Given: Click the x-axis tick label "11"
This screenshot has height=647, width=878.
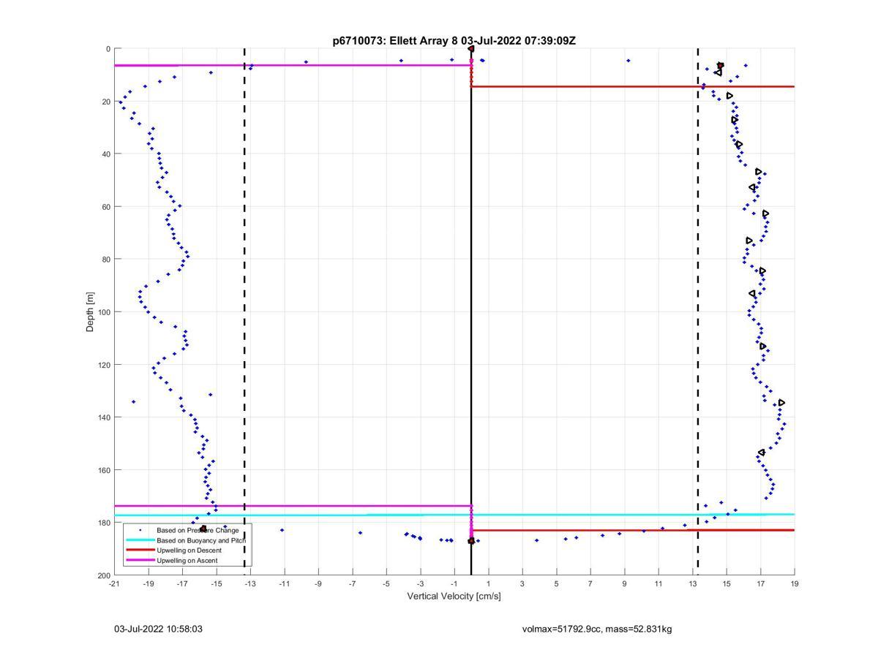Looking at the screenshot, I should (x=658, y=584).
